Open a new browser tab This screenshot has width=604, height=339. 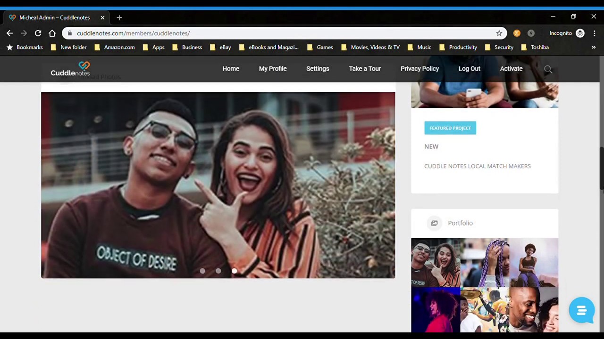coord(119,17)
